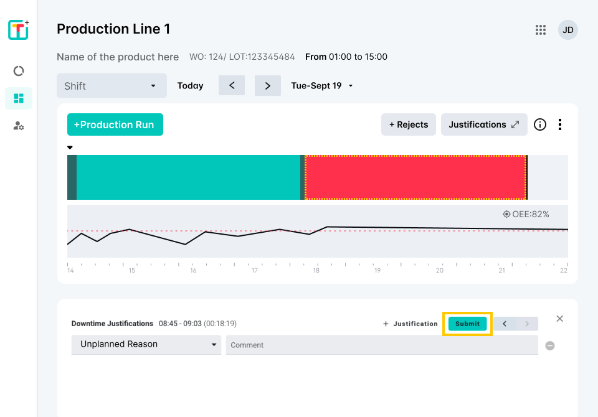The width and height of the screenshot is (598, 417).
Task: Click the JD user avatar
Action: pos(567,30)
